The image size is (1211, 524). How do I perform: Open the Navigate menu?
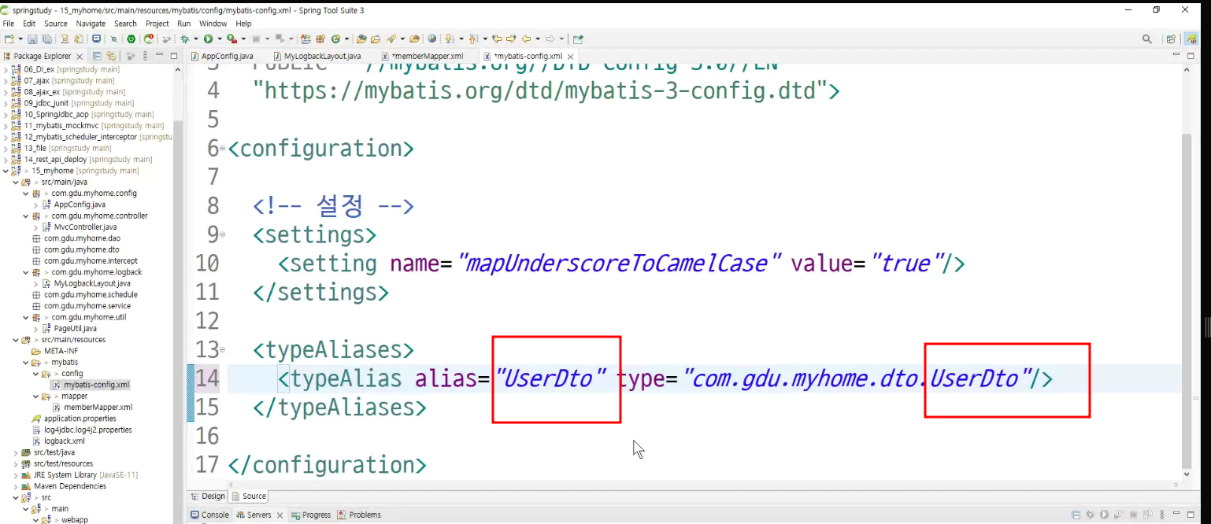pyautogui.click(x=91, y=24)
